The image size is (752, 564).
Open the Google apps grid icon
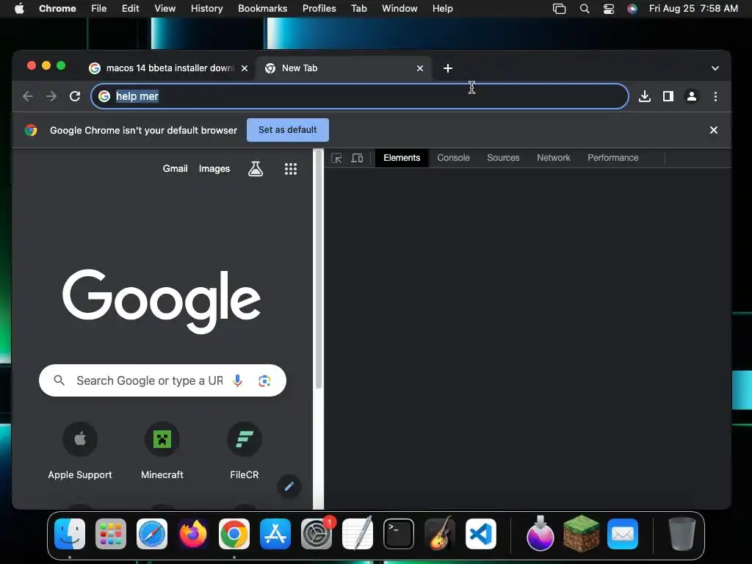pos(291,169)
